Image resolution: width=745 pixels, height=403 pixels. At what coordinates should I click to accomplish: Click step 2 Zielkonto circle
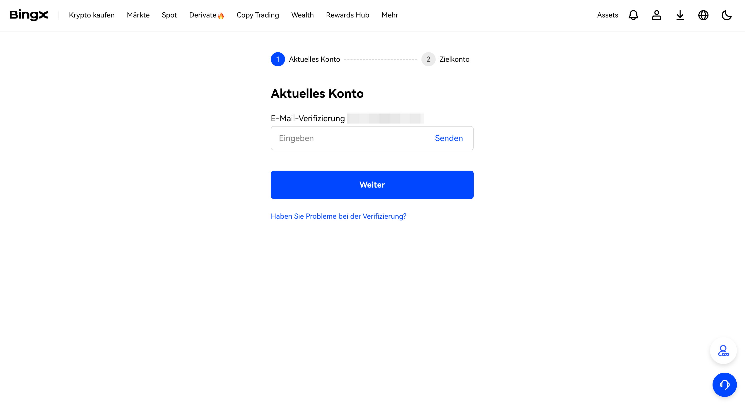click(x=428, y=59)
